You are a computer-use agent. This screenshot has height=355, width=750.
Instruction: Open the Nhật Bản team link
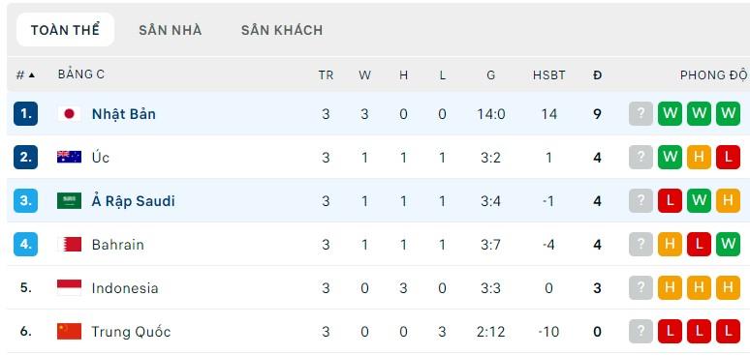pos(123,114)
